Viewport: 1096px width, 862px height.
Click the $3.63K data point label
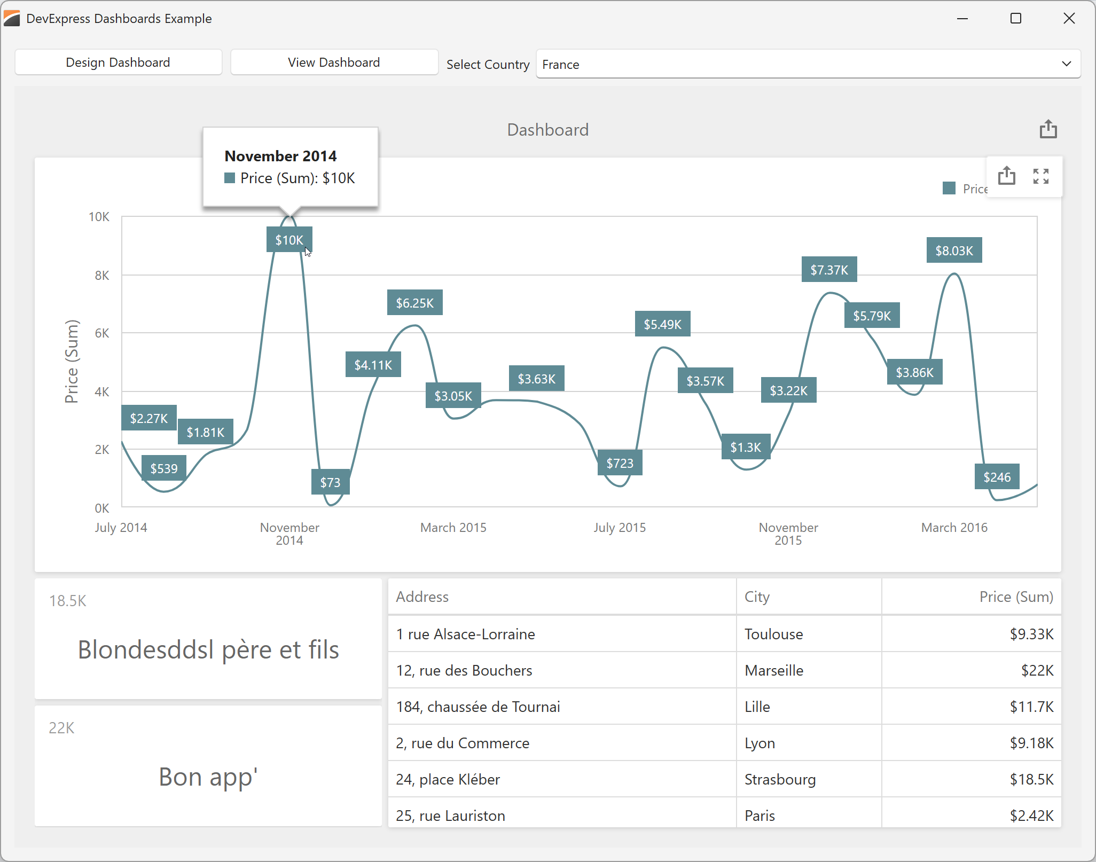click(x=537, y=379)
